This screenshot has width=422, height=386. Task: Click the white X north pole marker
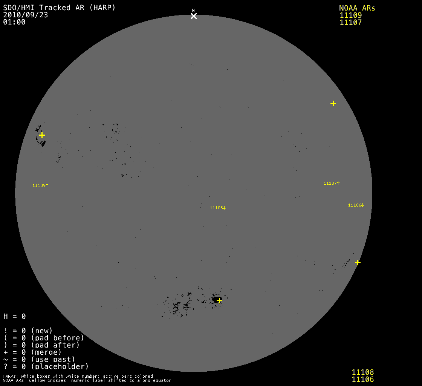coord(194,16)
